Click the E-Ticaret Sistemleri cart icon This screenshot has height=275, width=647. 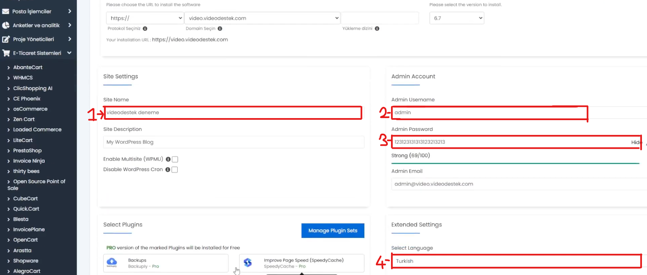pyautogui.click(x=6, y=53)
